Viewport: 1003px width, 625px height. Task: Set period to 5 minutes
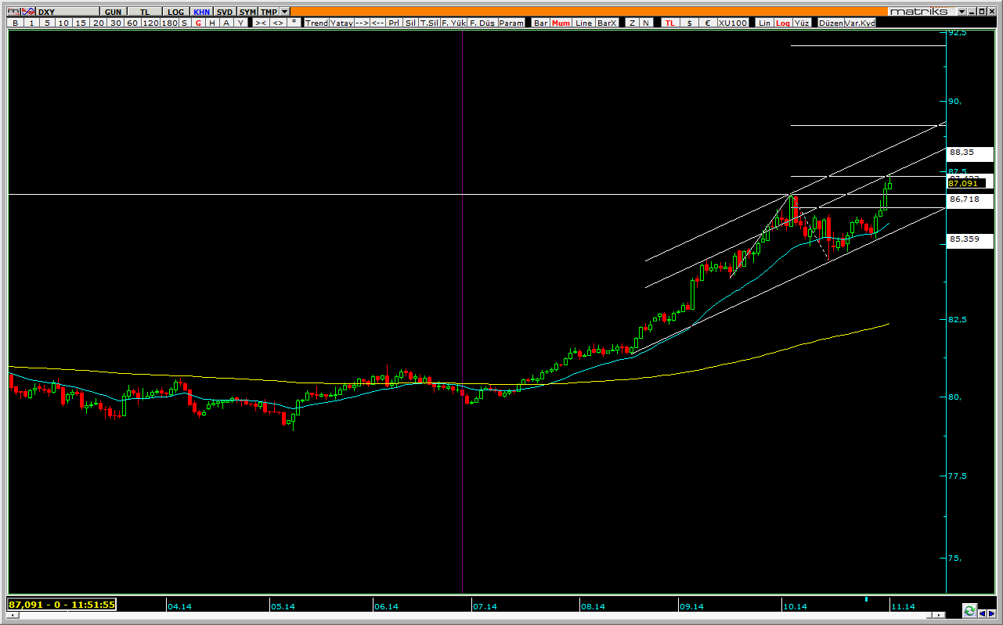(47, 23)
